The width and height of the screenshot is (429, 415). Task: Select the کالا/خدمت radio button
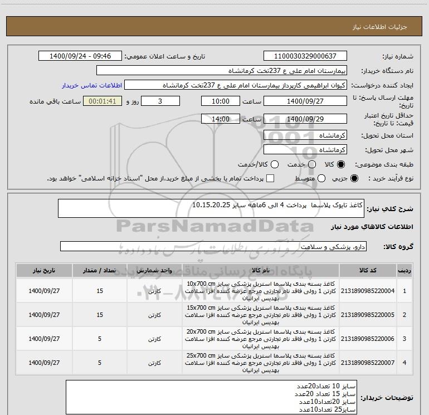(x=275, y=164)
